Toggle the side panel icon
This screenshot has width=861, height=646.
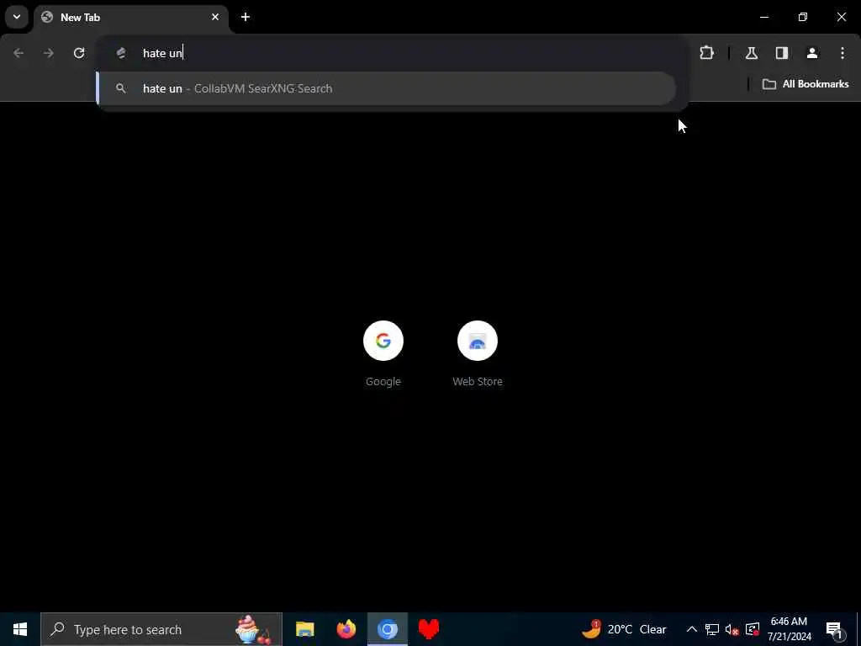tap(782, 53)
